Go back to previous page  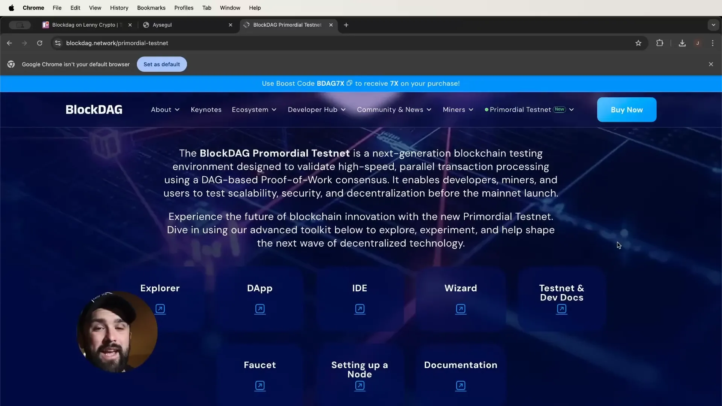point(9,43)
